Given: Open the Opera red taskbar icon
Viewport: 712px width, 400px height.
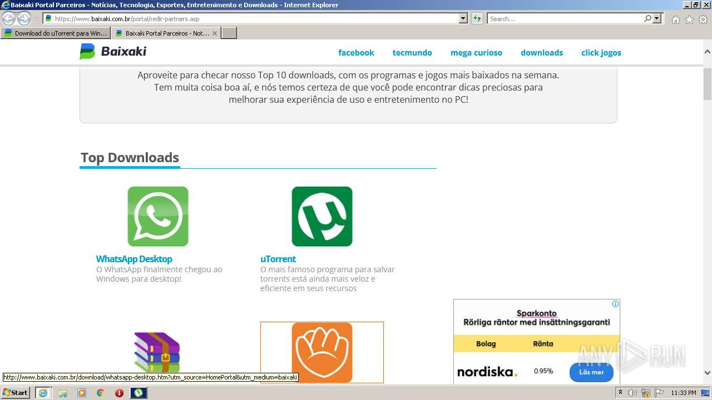Looking at the screenshot, I should pyautogui.click(x=119, y=393).
